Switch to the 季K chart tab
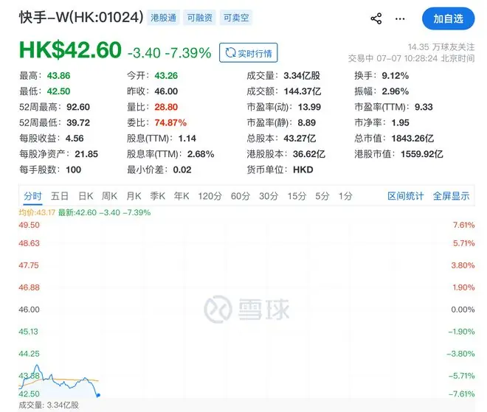This screenshot has width=487, height=412. pyautogui.click(x=157, y=196)
